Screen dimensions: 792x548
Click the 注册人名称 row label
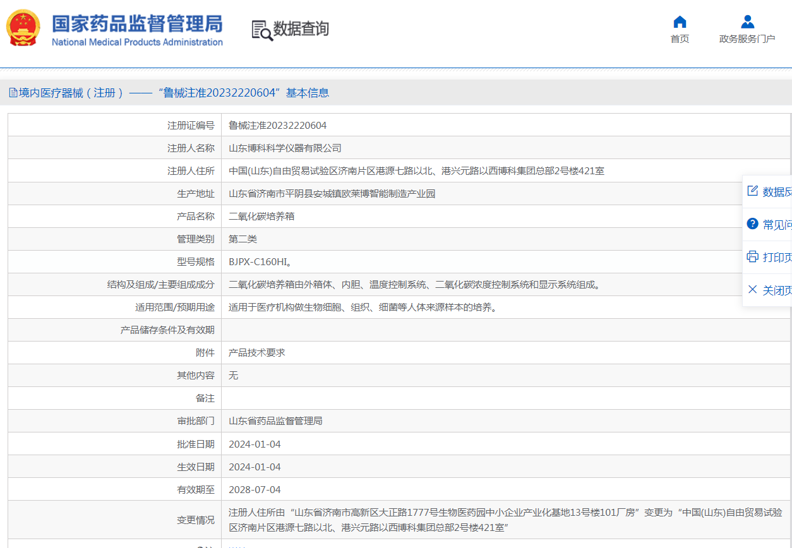click(191, 148)
